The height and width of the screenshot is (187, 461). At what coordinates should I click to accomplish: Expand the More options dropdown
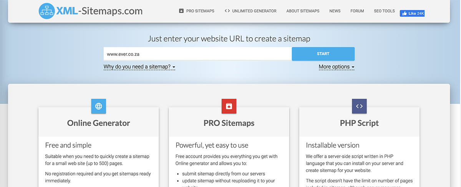pos(337,67)
